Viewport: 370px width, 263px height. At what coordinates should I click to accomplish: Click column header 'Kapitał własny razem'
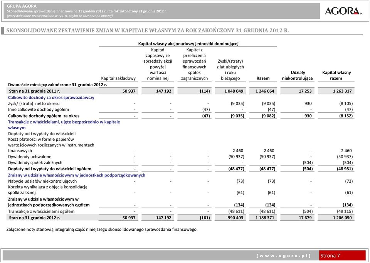tap(336, 75)
